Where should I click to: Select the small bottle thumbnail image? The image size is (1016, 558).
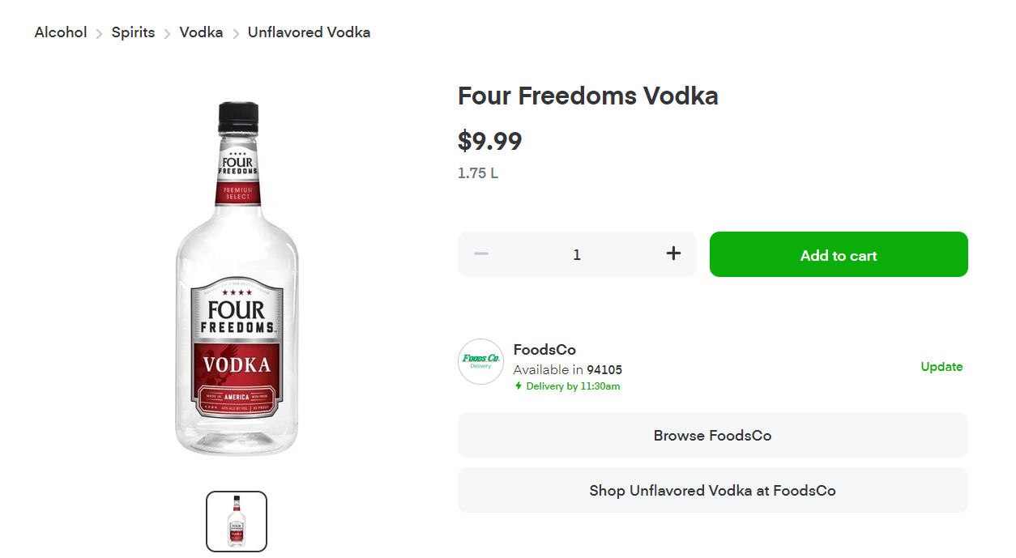(237, 521)
